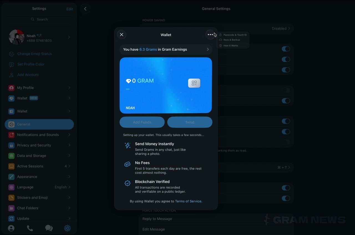Choose How It Works from menu
Screen dimensions: 355x235
[x=233, y=45]
